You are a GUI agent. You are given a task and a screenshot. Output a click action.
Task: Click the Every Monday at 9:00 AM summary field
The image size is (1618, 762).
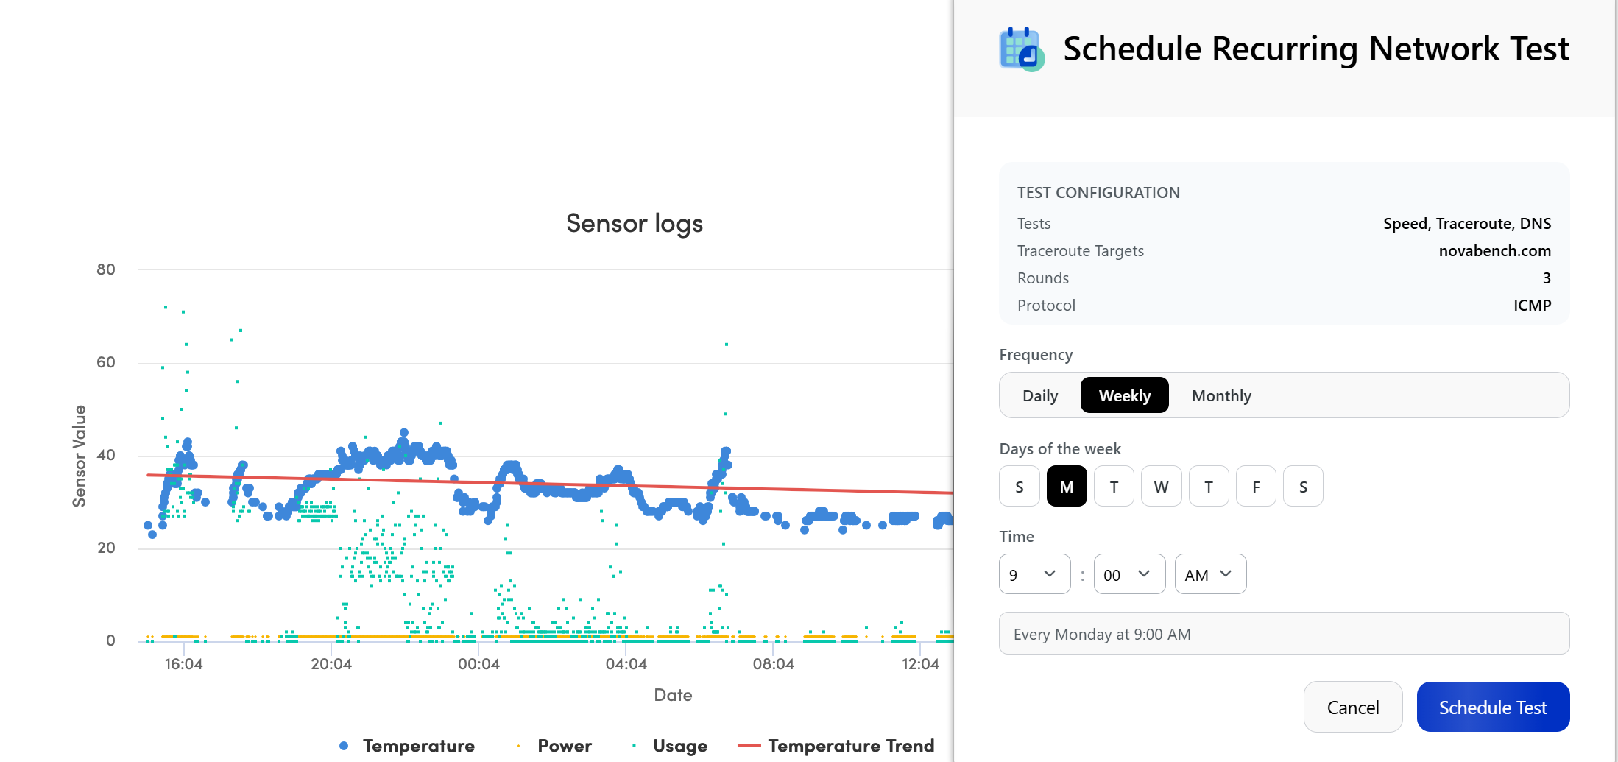[1284, 633]
